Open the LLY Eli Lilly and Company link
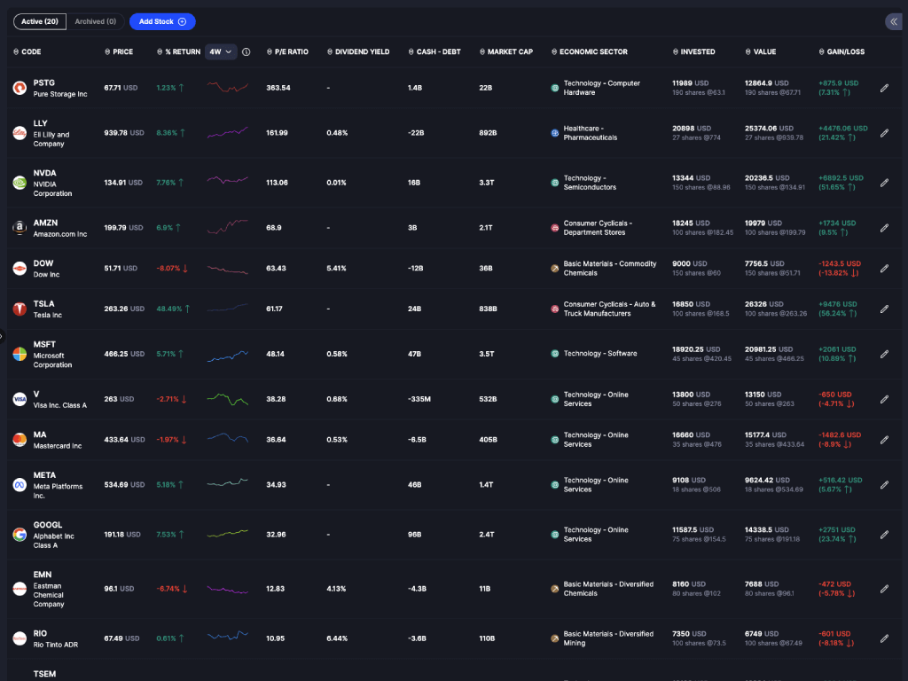The width and height of the screenshot is (908, 681). click(51, 133)
